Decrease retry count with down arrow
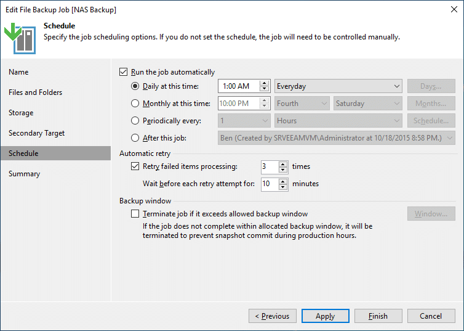The image size is (464, 331). click(x=283, y=170)
